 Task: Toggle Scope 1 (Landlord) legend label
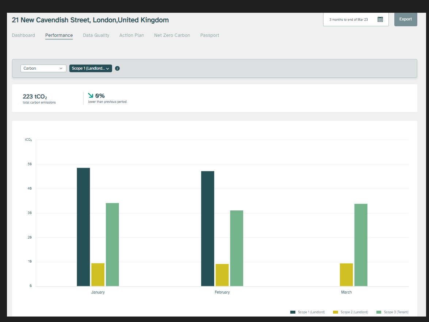(311, 312)
